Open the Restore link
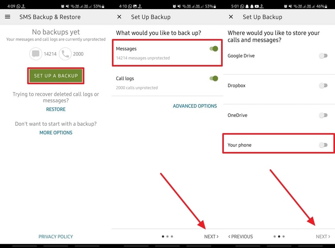Viewport: 335px width, 248px height. pos(56,109)
